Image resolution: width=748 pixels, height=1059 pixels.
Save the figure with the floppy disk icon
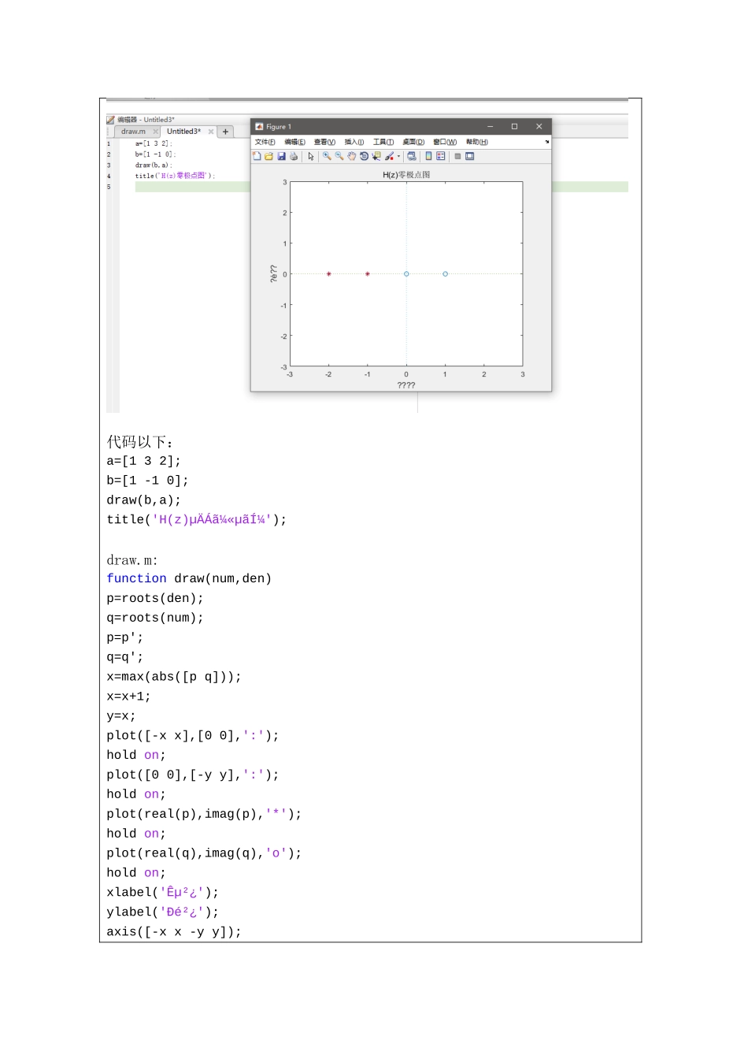[x=281, y=156]
